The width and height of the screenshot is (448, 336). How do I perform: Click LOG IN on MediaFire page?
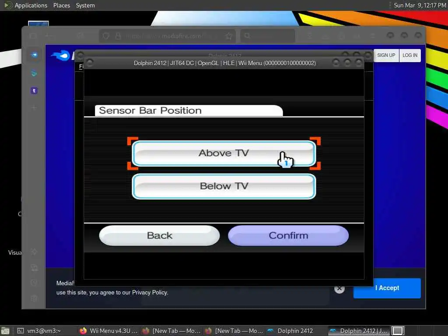[x=410, y=55]
